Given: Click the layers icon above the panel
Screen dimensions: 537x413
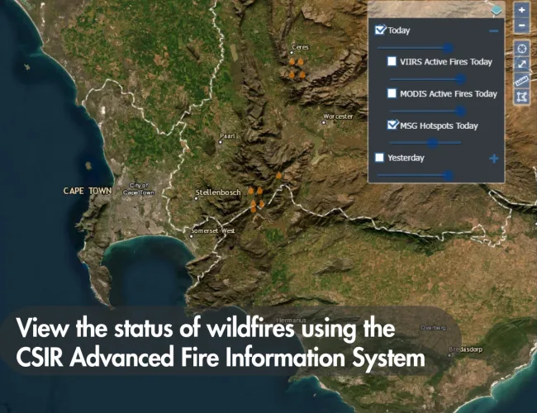Looking at the screenshot, I should [497, 10].
